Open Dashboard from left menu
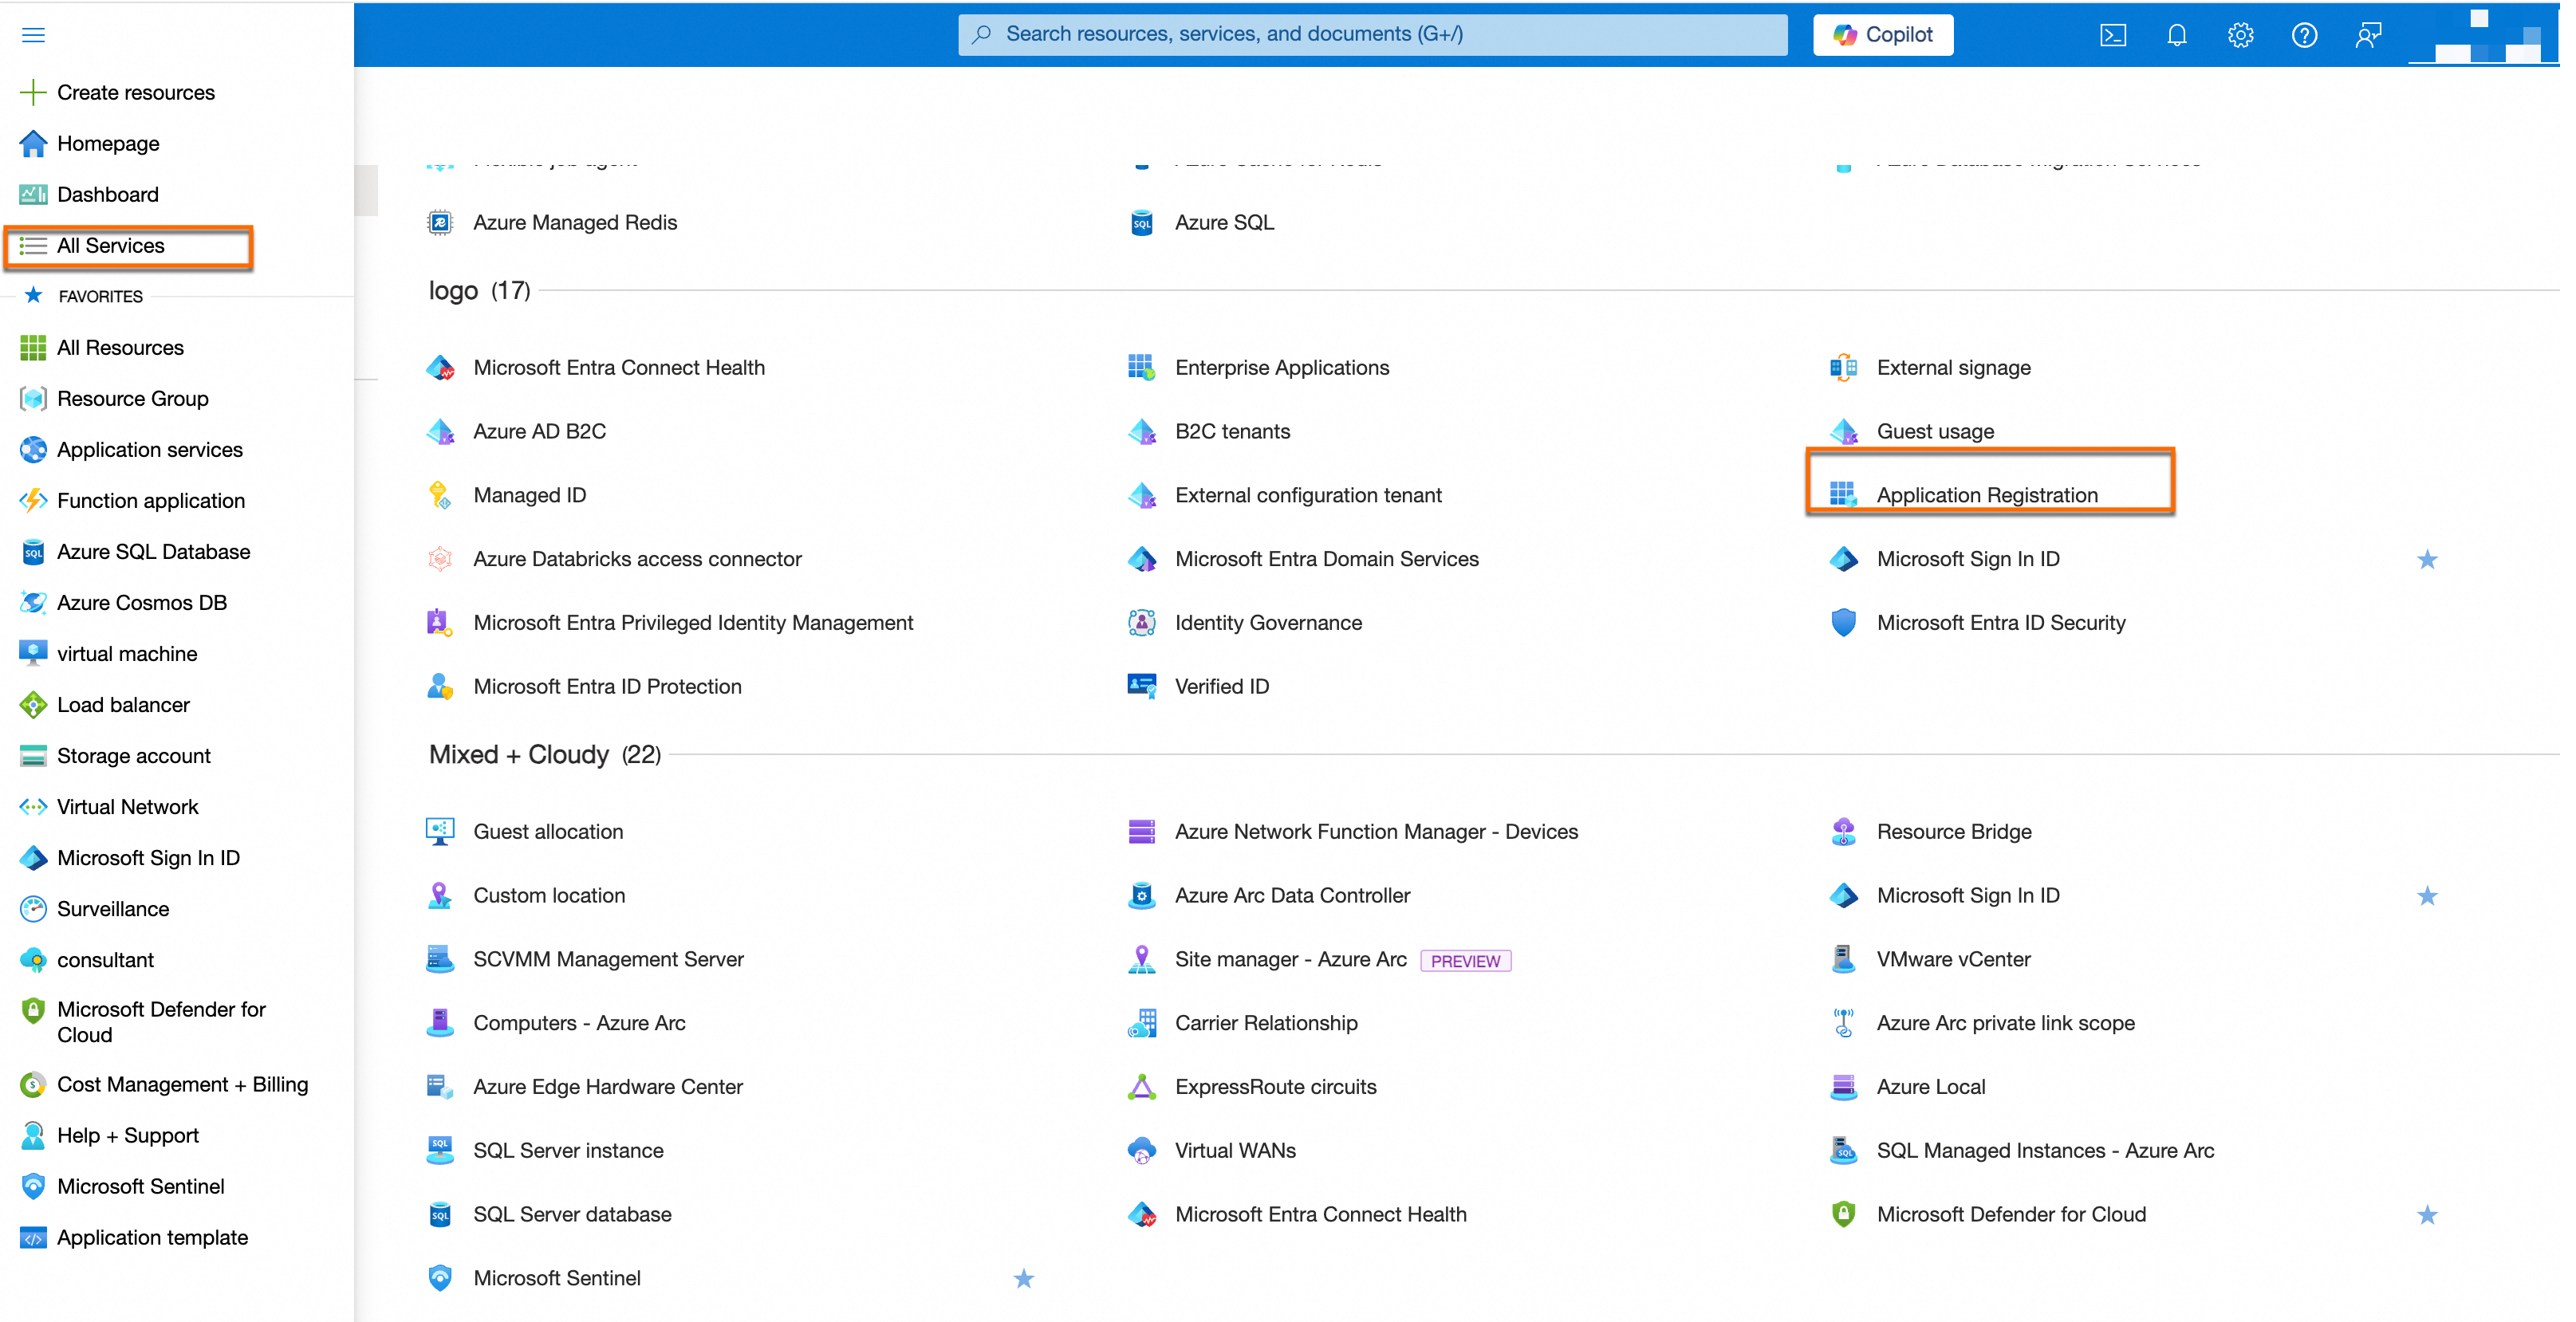The image size is (2576, 1322). [107, 194]
